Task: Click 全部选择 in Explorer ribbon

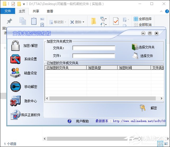Action: (145, 19)
